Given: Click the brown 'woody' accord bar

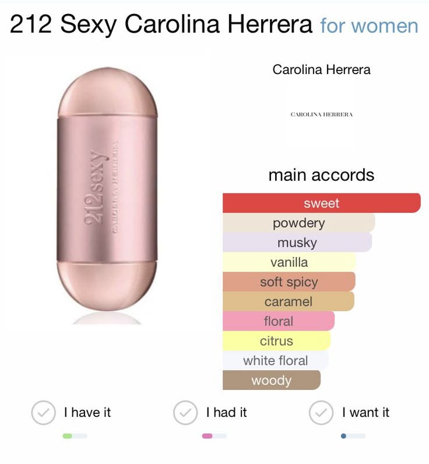Looking at the screenshot, I should coord(271,381).
